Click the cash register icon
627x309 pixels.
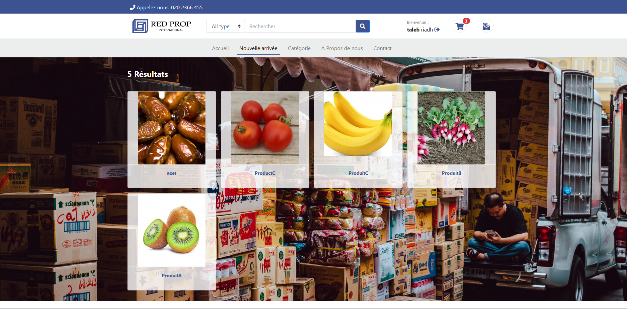tap(486, 26)
